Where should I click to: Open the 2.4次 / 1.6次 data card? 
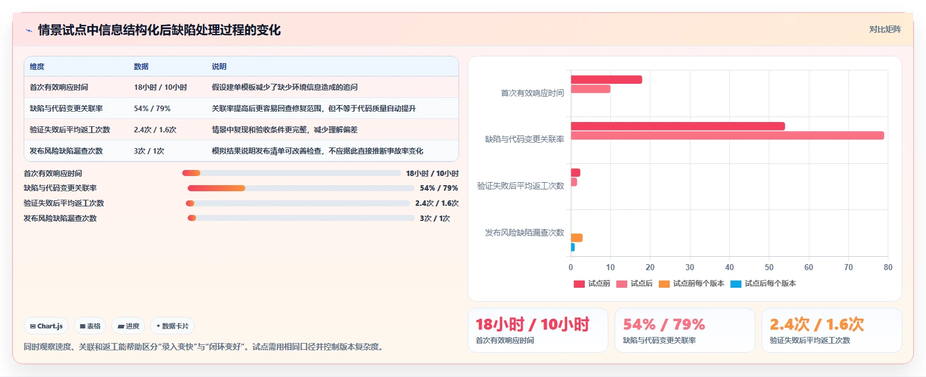point(831,330)
